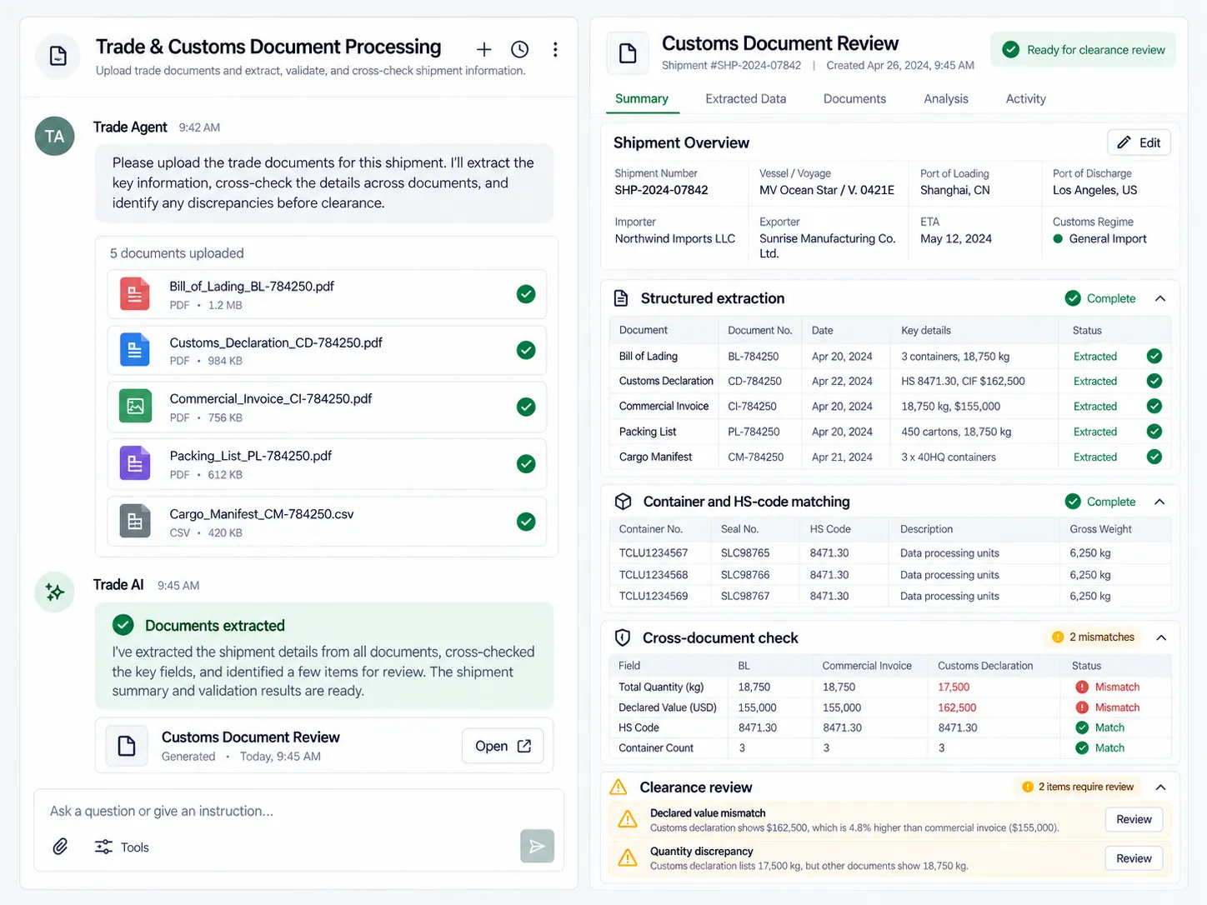Collapse Container and HS-code matching section
The image size is (1207, 905).
point(1160,502)
